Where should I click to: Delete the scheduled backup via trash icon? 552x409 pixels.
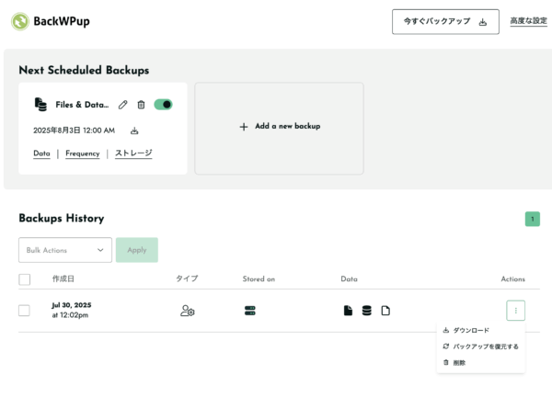(141, 105)
